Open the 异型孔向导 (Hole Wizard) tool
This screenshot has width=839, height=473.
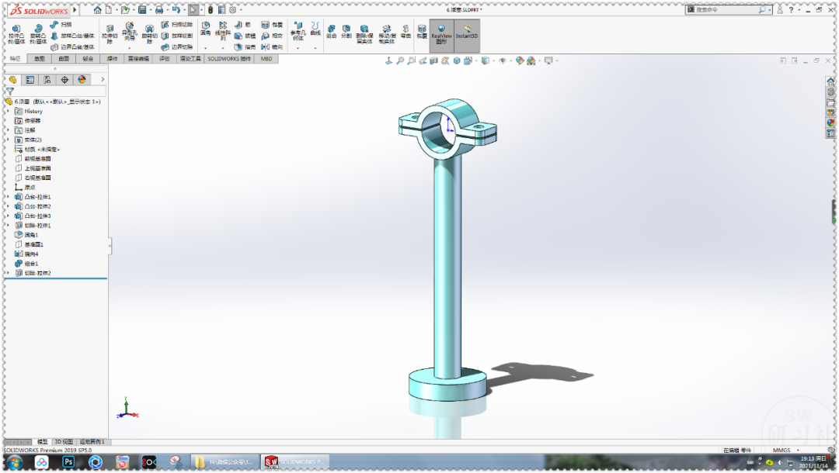coord(128,31)
